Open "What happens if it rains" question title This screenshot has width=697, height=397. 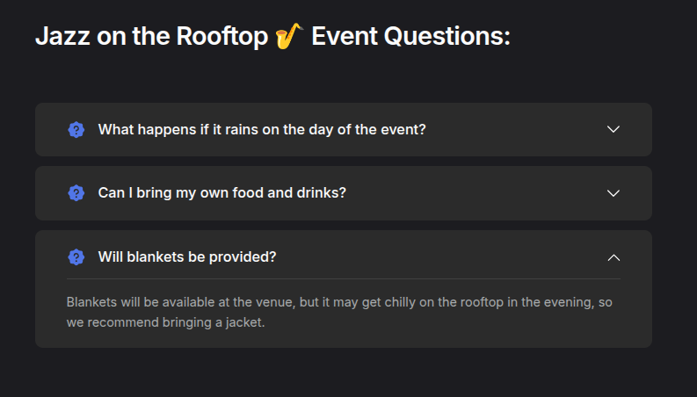click(x=262, y=130)
